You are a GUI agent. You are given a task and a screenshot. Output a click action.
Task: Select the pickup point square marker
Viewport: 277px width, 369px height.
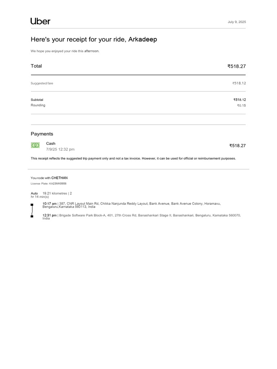pyautogui.click(x=32, y=205)
